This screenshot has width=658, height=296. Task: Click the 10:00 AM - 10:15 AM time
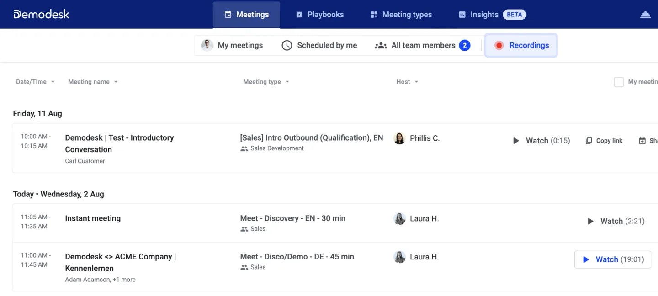point(36,141)
